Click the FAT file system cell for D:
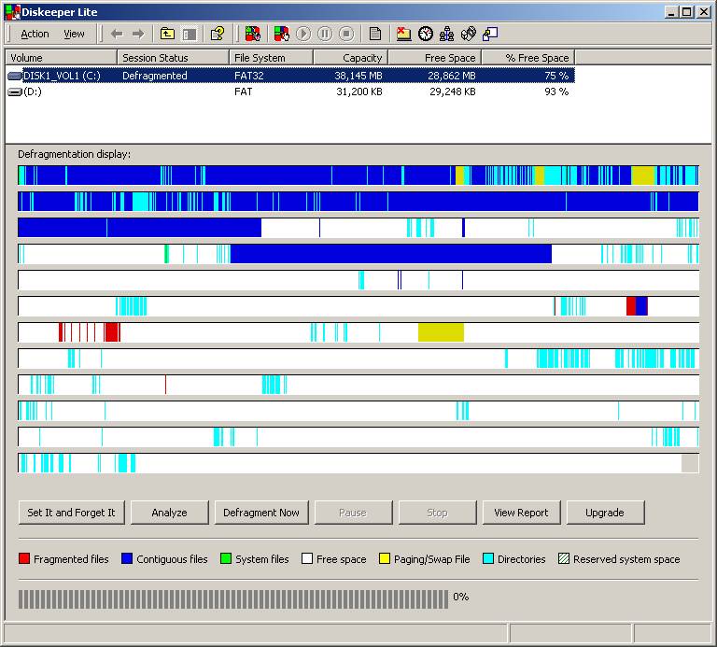This screenshot has height=647, width=717. 244,91
